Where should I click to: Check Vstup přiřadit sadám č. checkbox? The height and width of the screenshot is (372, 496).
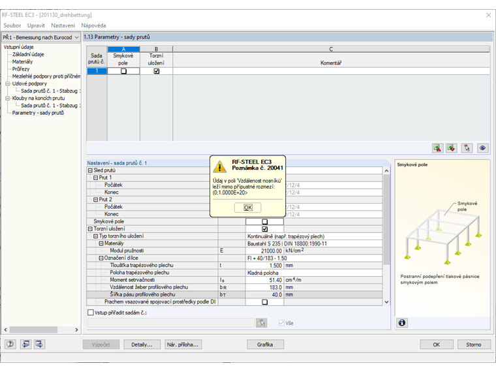click(91, 313)
